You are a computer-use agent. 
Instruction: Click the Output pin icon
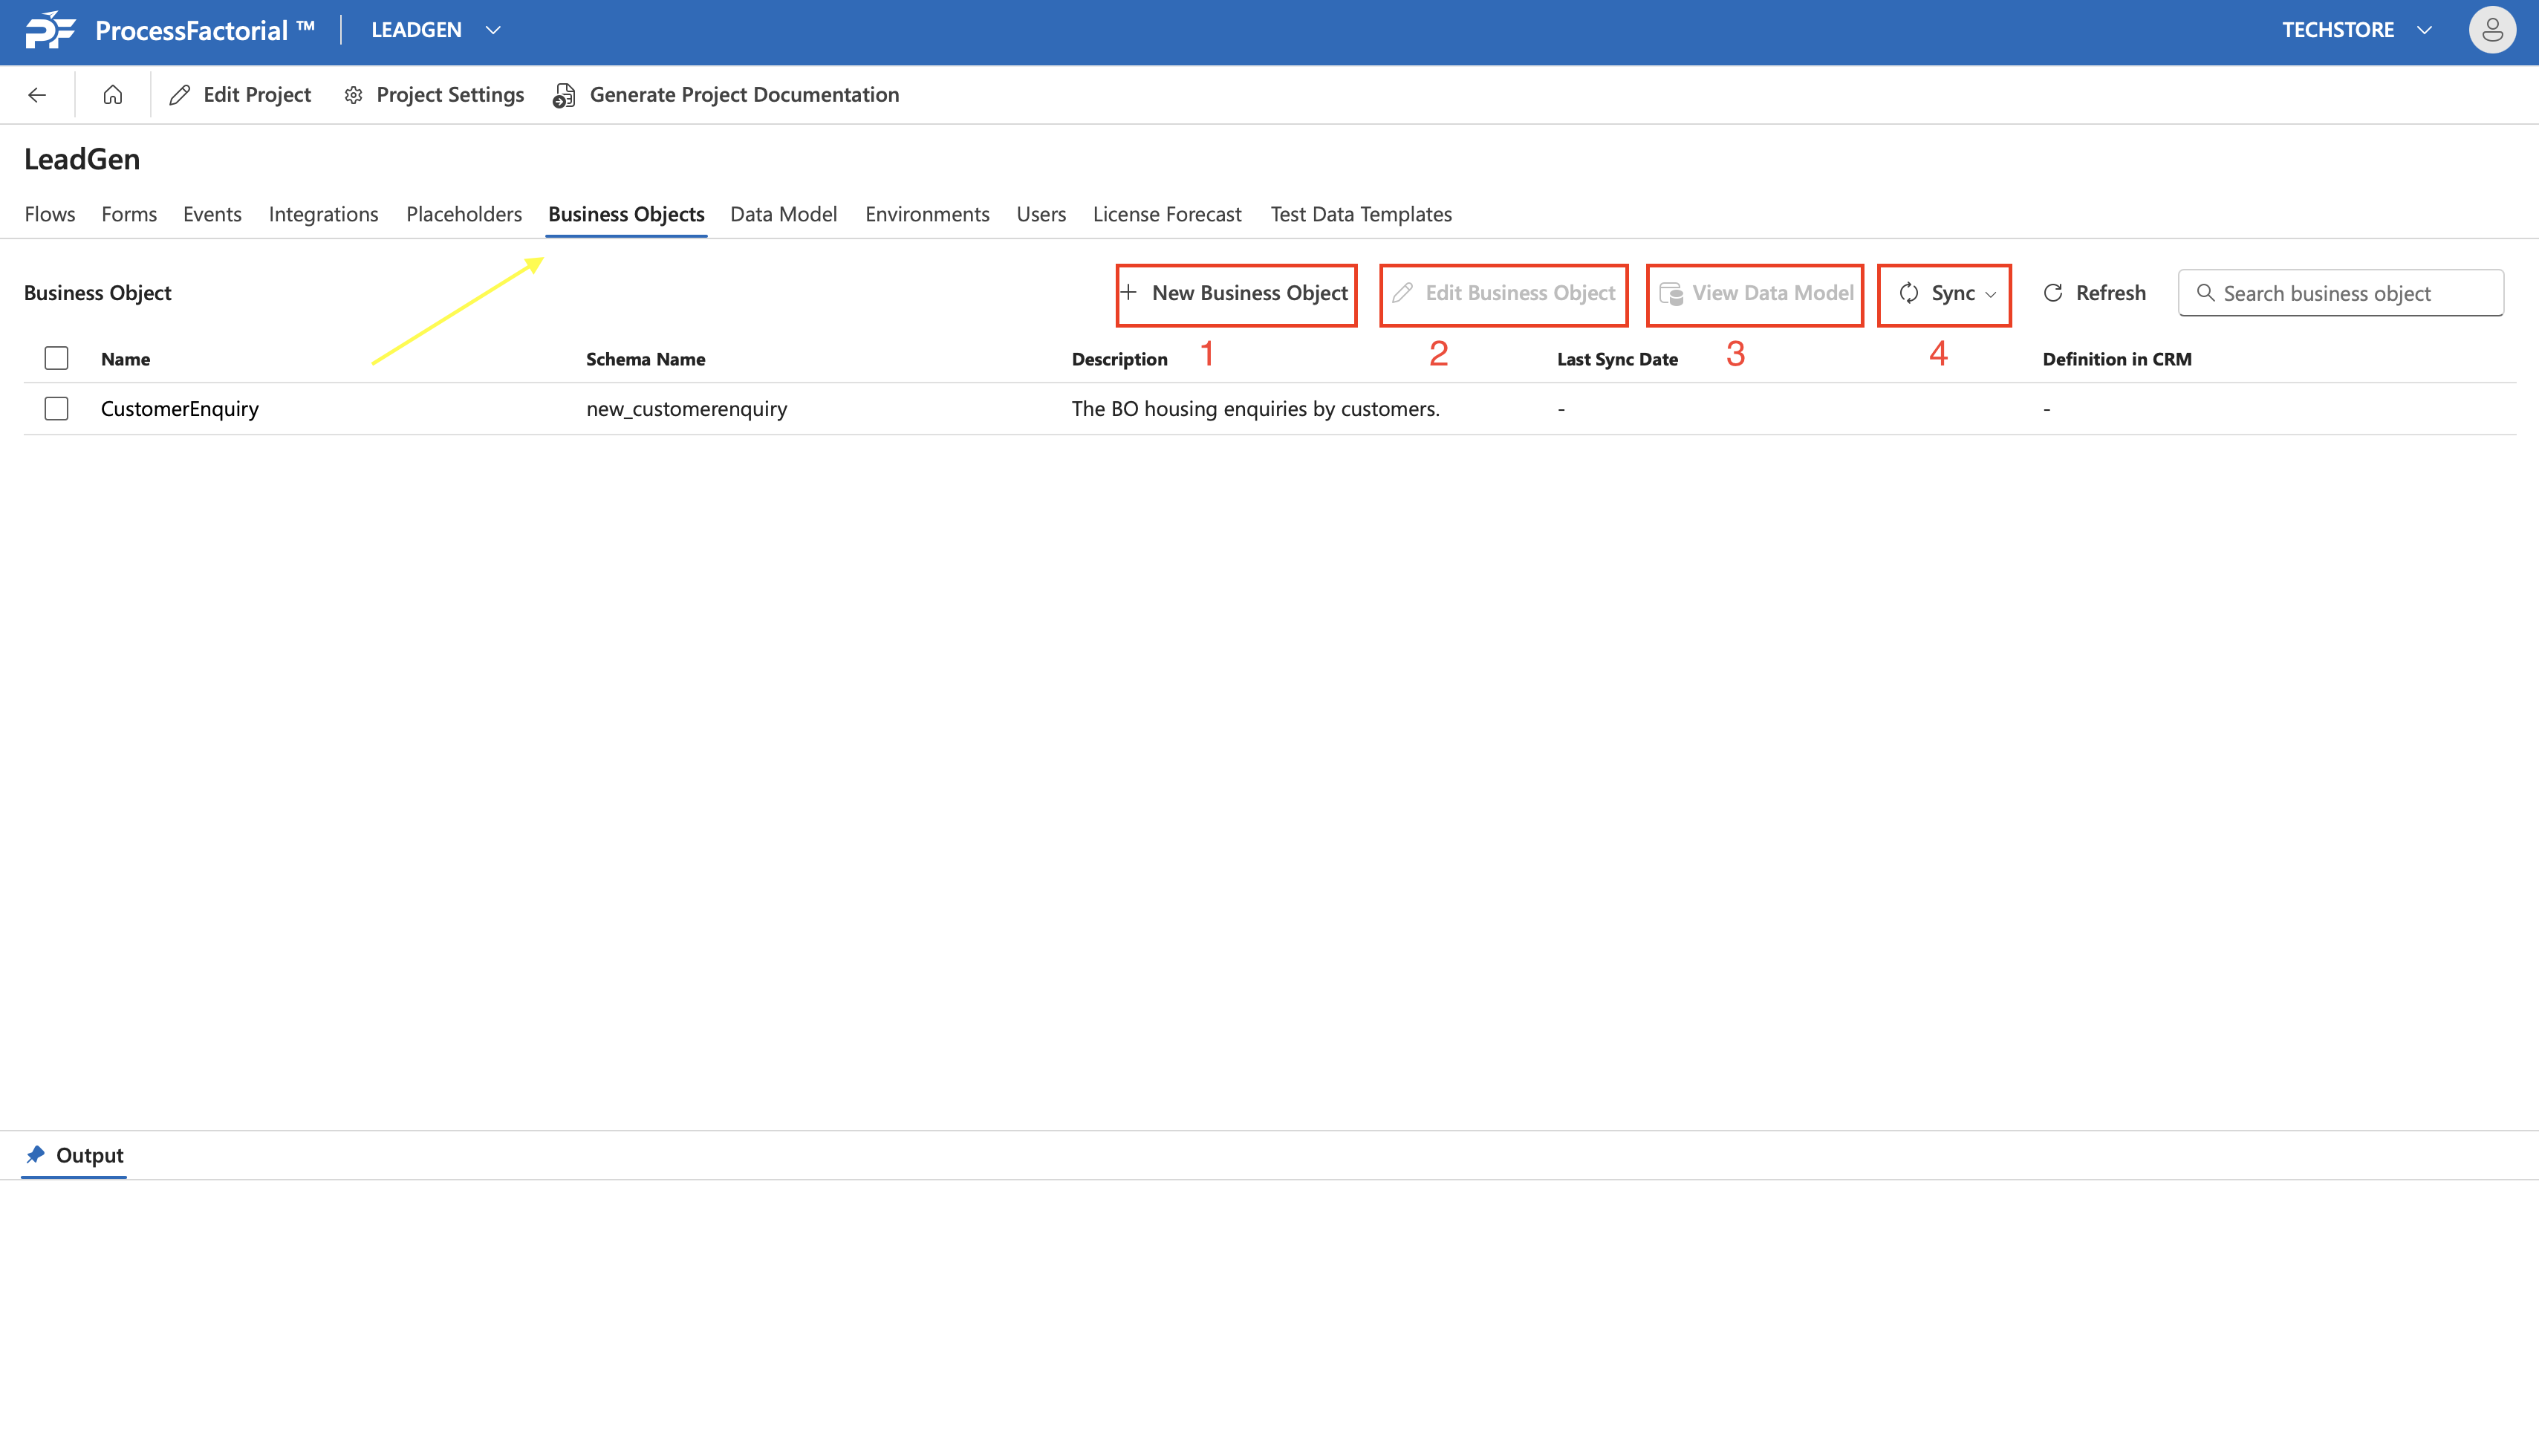click(36, 1155)
